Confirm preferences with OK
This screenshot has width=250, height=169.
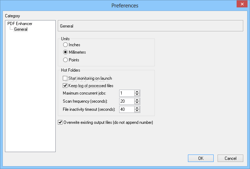[x=201, y=158]
